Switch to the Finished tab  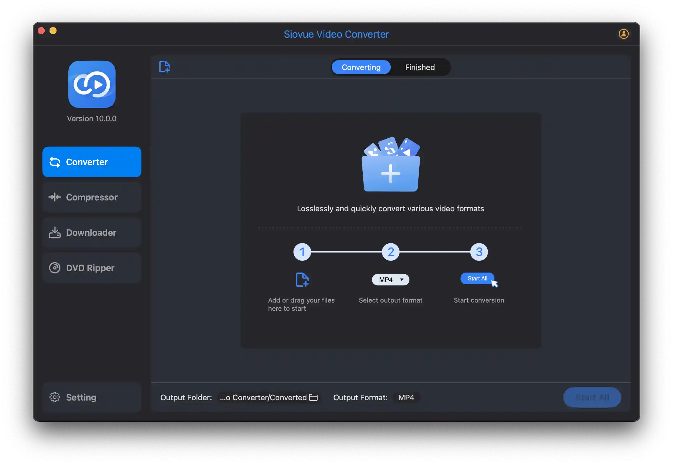click(420, 67)
